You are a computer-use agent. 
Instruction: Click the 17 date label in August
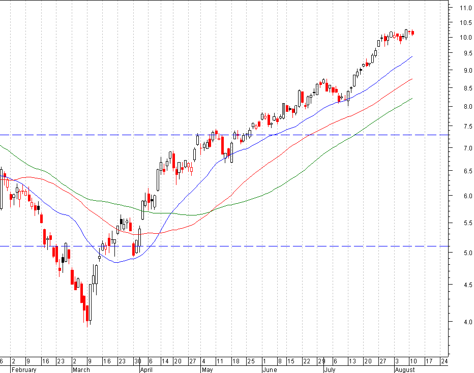429,361
